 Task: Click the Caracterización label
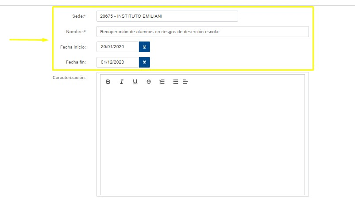pyautogui.click(x=69, y=77)
